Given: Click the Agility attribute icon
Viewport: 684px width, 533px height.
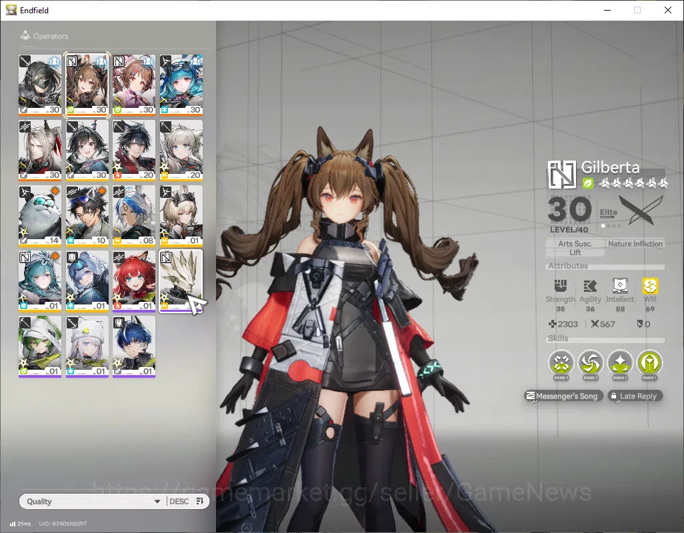Looking at the screenshot, I should [590, 286].
